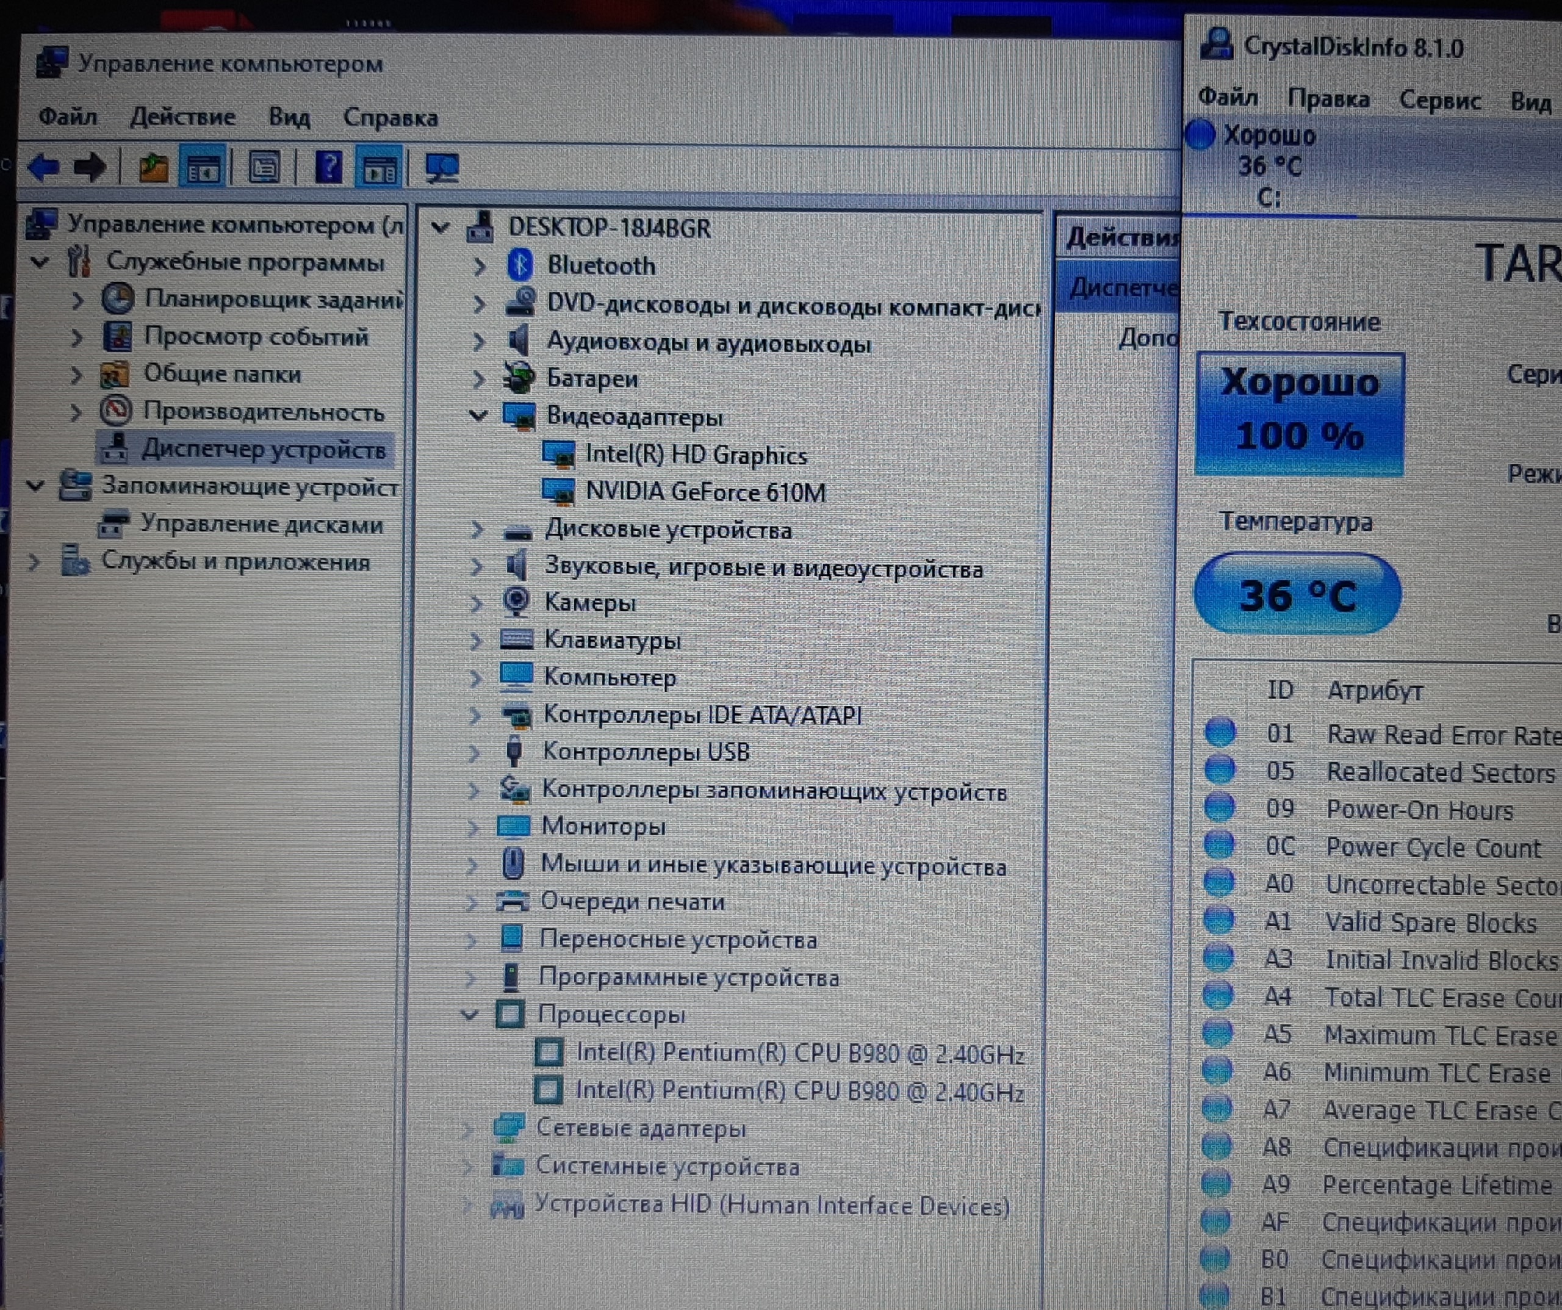Open the Файл menu in CrystalDiskInfo
Screen dimensions: 1562x1310
click(1228, 98)
